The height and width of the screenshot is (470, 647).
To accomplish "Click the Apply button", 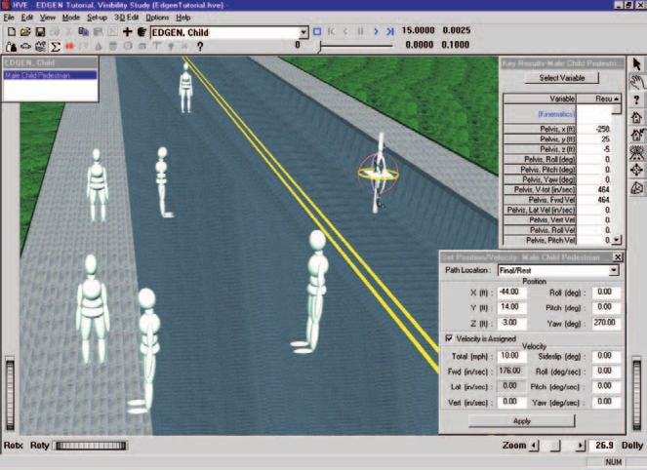I will tap(521, 421).
